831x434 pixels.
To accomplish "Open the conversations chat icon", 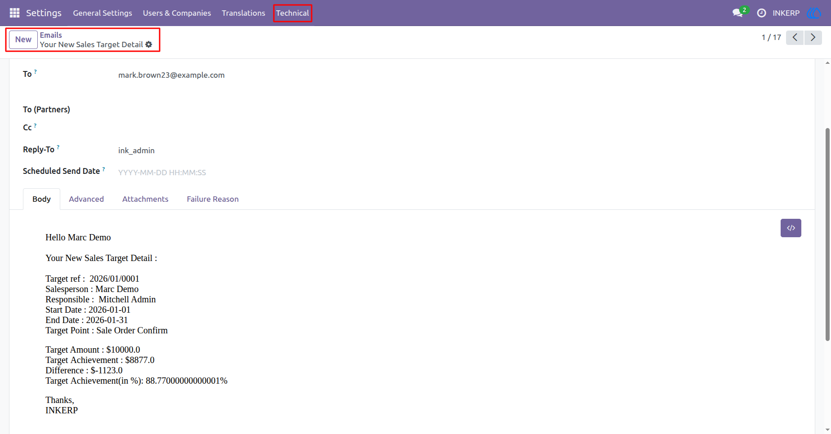I will [x=737, y=13].
